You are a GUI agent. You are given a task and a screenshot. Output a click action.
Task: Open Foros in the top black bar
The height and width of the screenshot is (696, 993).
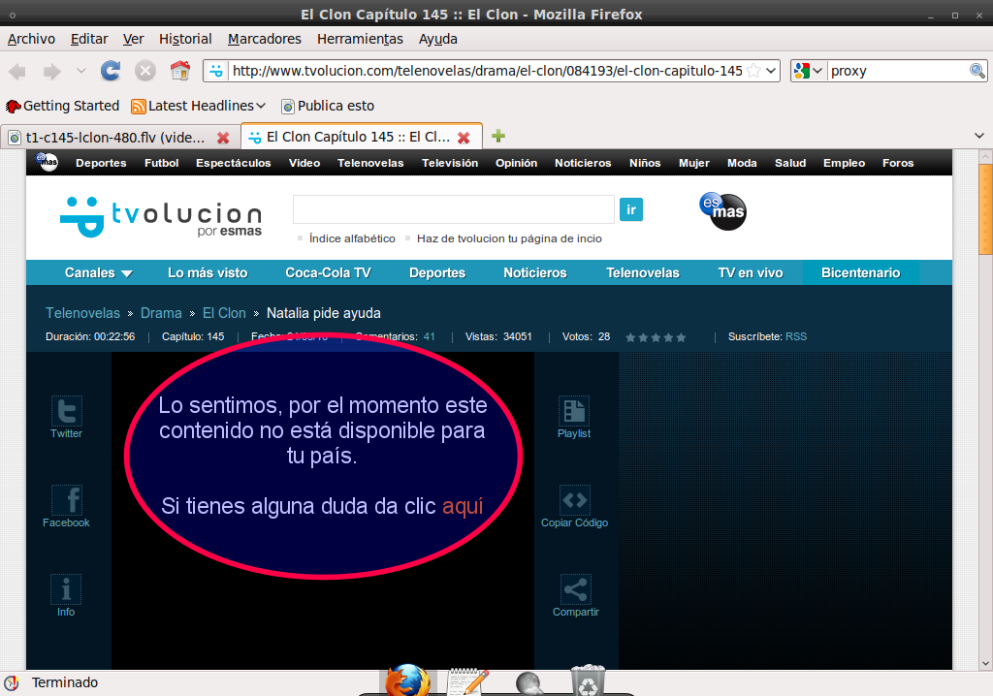[898, 163]
